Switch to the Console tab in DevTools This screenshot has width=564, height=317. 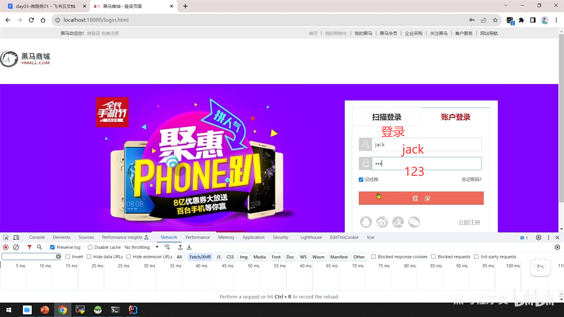pyautogui.click(x=36, y=237)
